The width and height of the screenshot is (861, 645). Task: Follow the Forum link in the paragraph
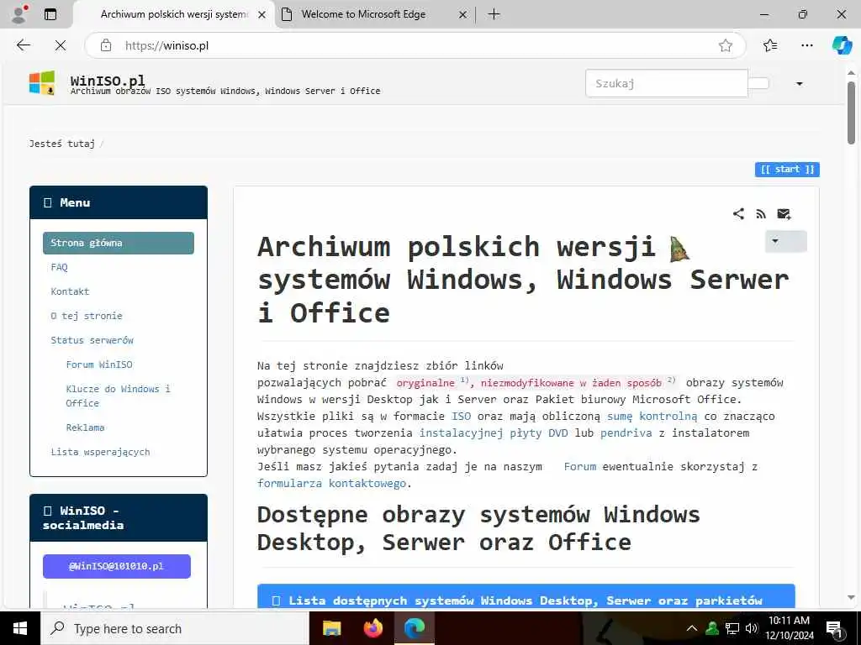point(579,467)
